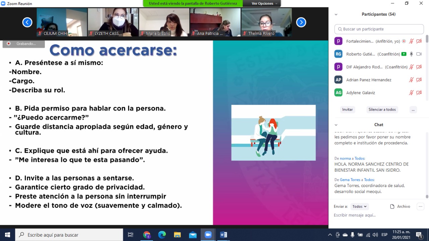429x241 pixels.
Task: Show previous video thumbnails with left arrow
Action: point(27,22)
